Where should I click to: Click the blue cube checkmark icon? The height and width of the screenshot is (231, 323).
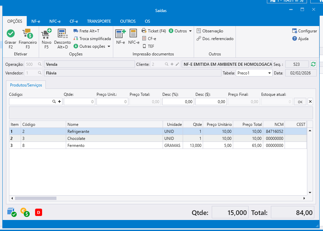[x=12, y=212]
